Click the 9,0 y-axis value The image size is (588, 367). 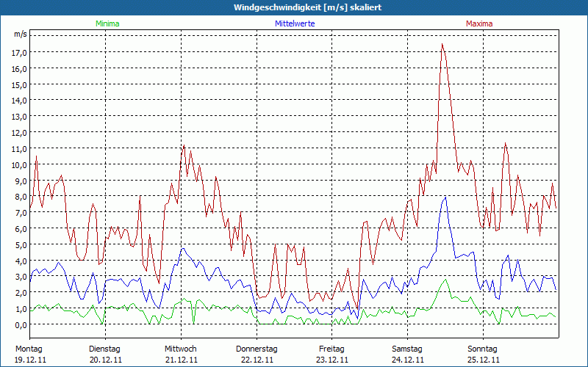pos(21,181)
